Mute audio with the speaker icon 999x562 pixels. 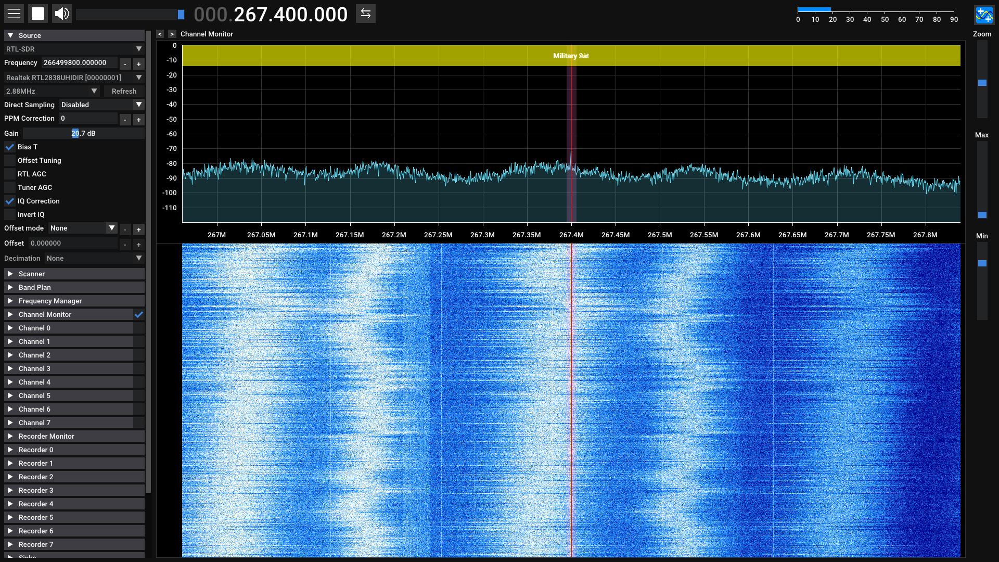click(62, 14)
